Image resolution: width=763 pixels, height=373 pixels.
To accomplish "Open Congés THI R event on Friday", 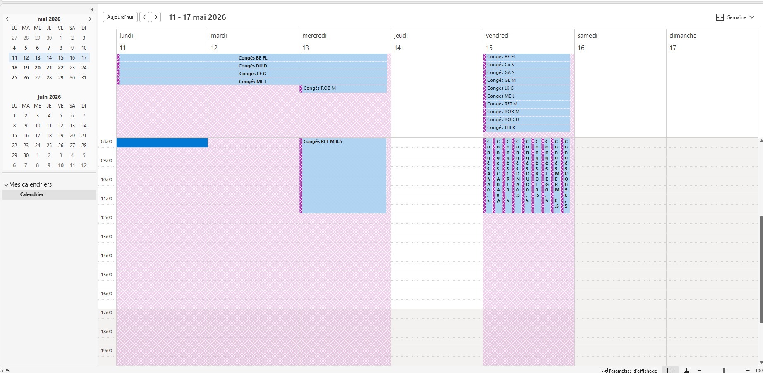I will tap(527, 128).
